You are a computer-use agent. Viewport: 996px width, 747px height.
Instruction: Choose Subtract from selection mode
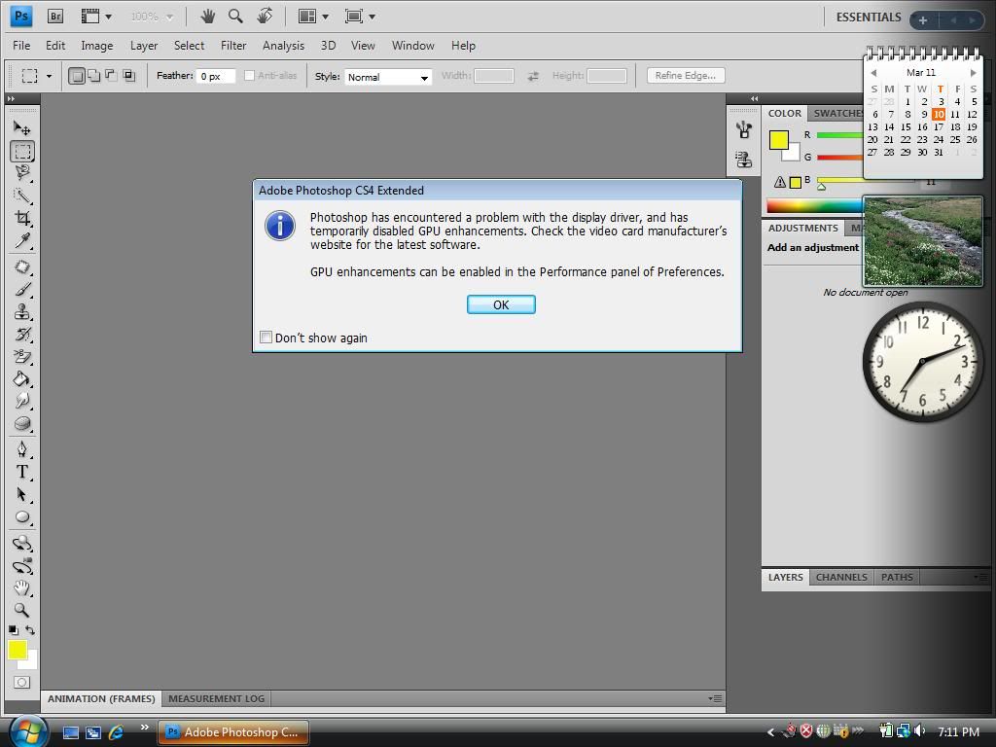[x=111, y=76]
